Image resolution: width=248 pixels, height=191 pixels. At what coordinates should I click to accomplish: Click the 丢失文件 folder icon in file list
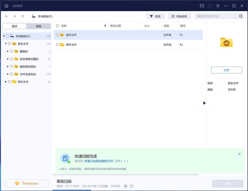coord(62,35)
